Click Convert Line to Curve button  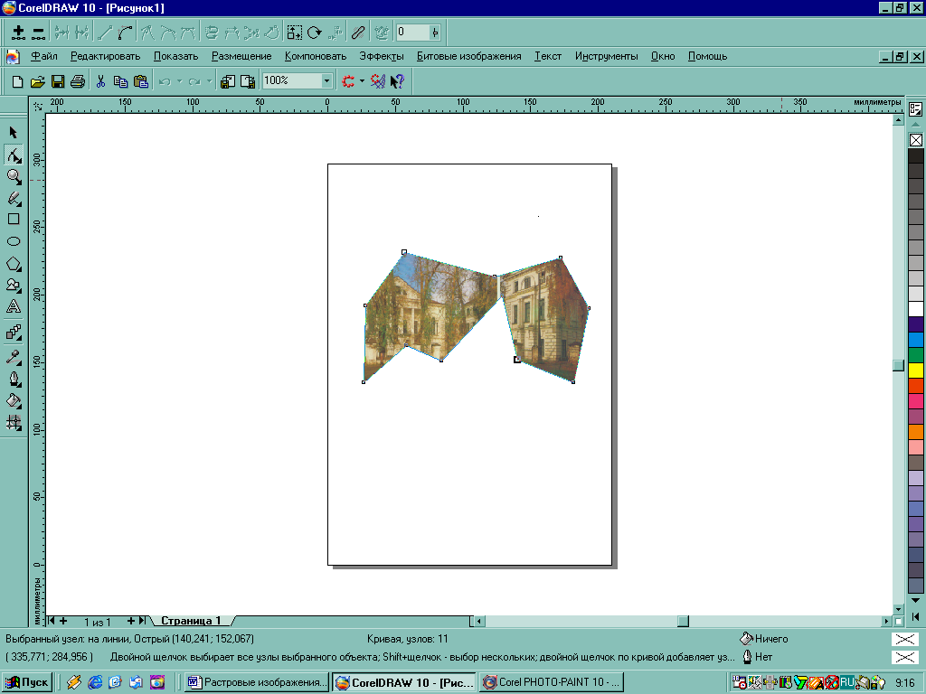click(125, 33)
